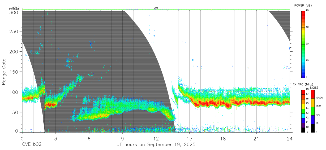Viewport: 326px width, 150px height.
Task: Select the 1 label on NOISE scale
Action: click(316, 131)
